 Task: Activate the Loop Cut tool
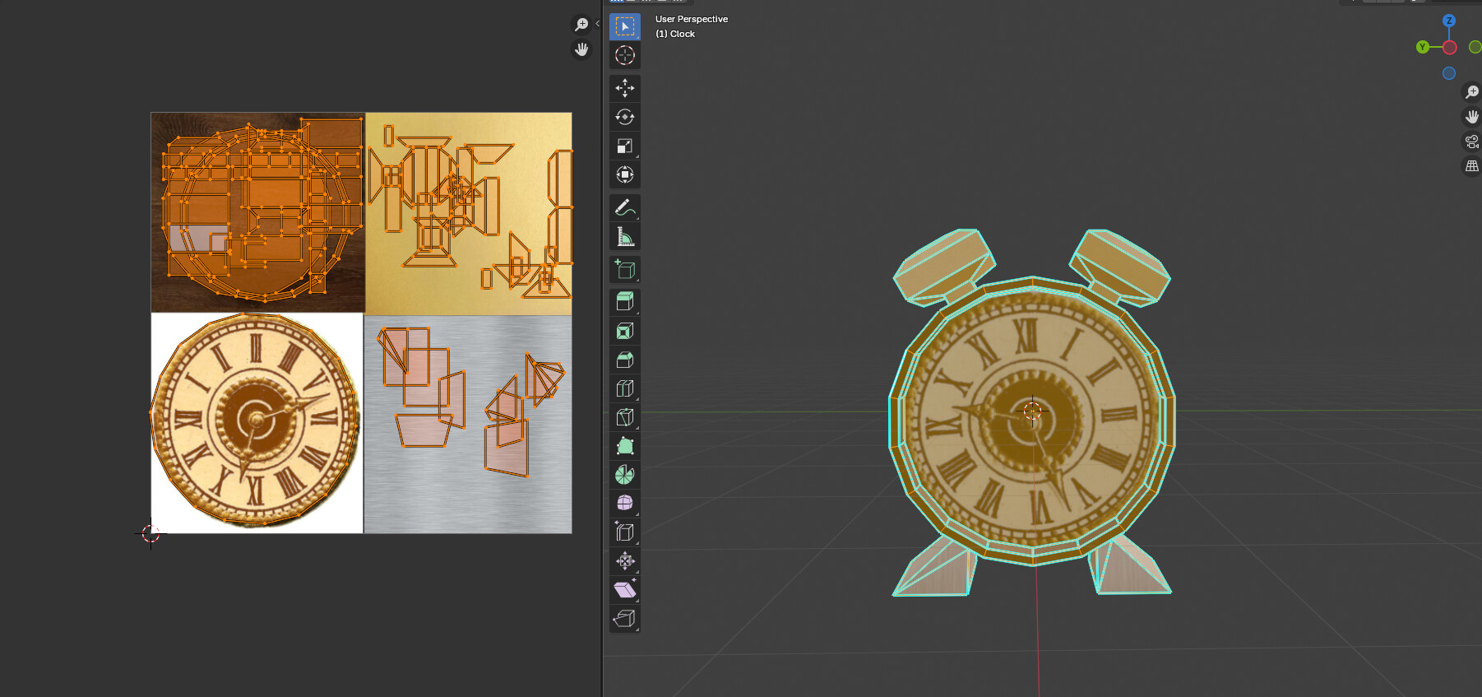pyautogui.click(x=625, y=388)
